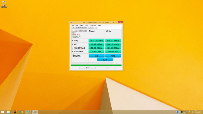Click the round tray icon beside the clock
The width and height of the screenshot is (203, 114).
[192, 112]
